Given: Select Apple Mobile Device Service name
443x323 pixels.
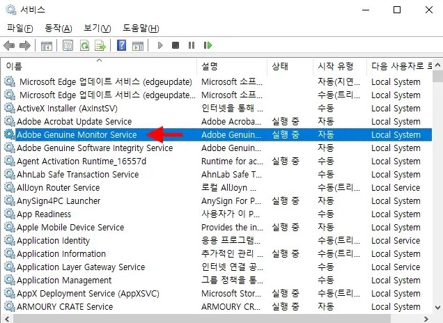Looking at the screenshot, I should click(x=70, y=228).
